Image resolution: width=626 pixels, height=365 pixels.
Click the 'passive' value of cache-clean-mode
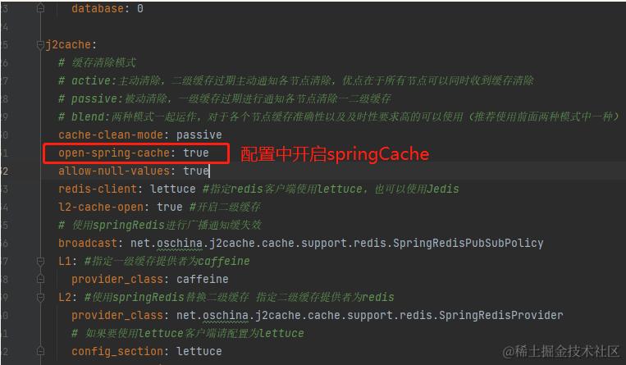[x=199, y=135]
